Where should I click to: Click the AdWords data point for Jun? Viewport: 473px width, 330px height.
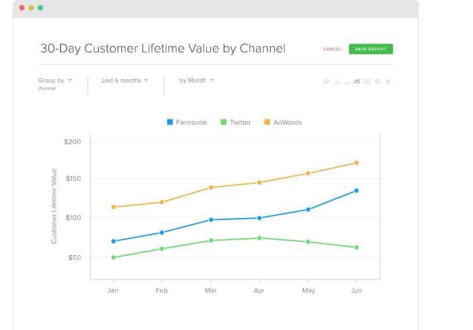[356, 163]
